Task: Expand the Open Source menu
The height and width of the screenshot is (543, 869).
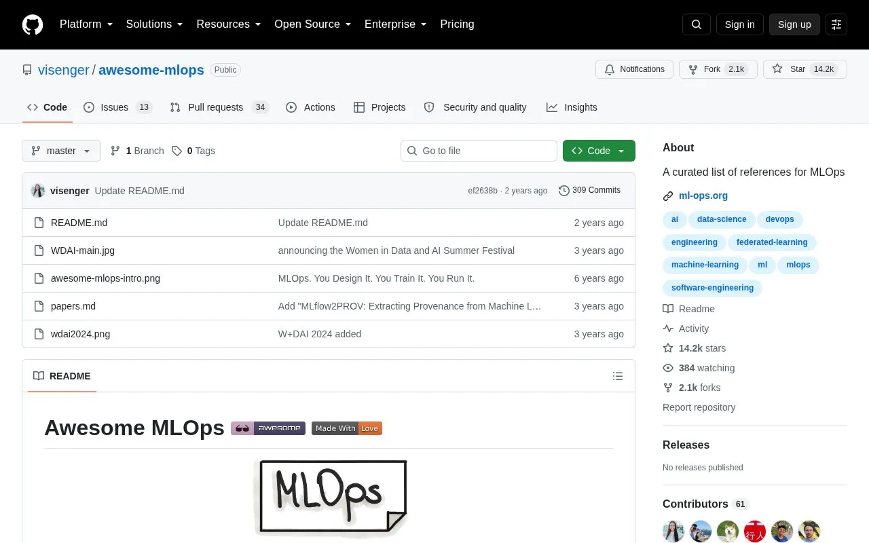Action: pos(313,24)
